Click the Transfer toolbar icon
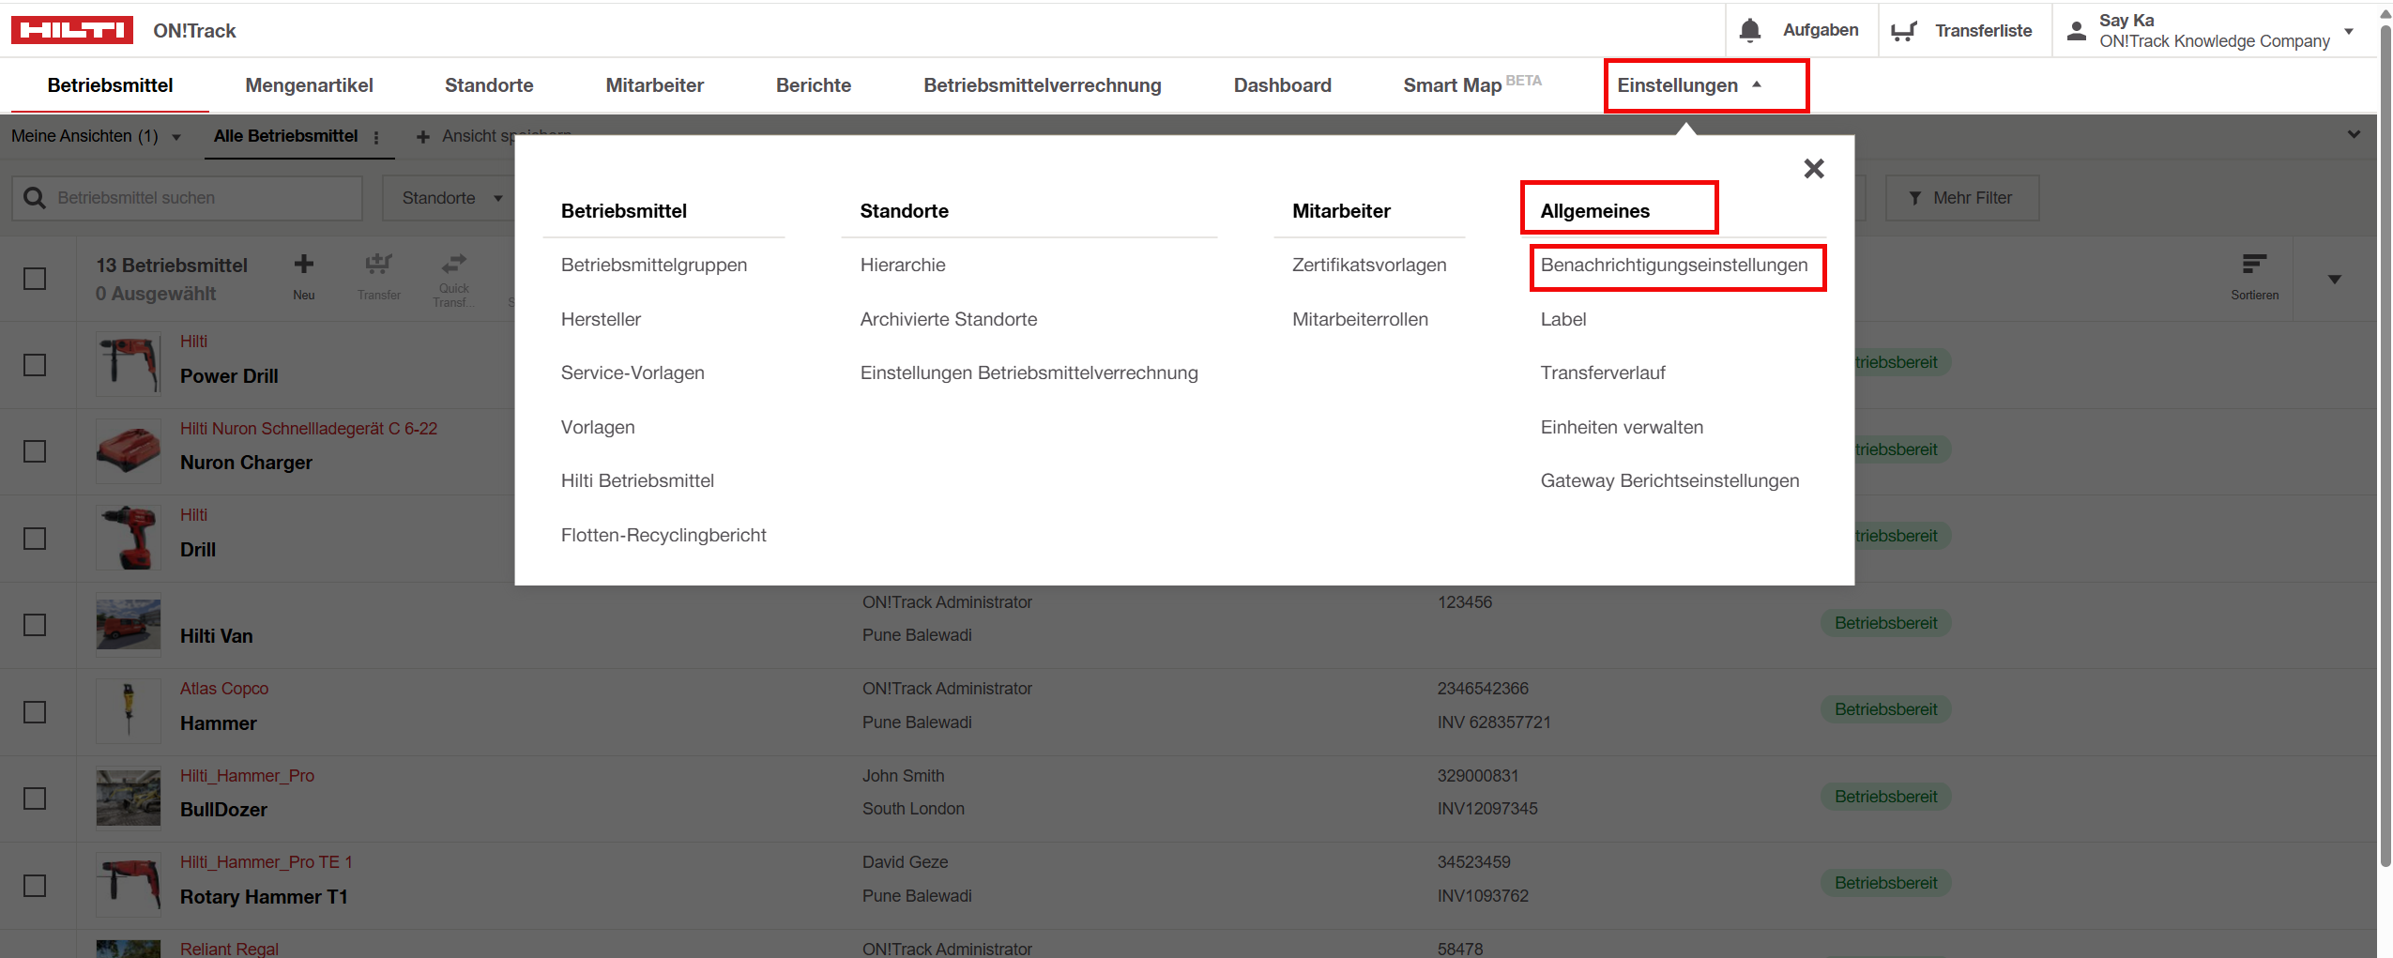The image size is (2393, 958). tap(379, 265)
